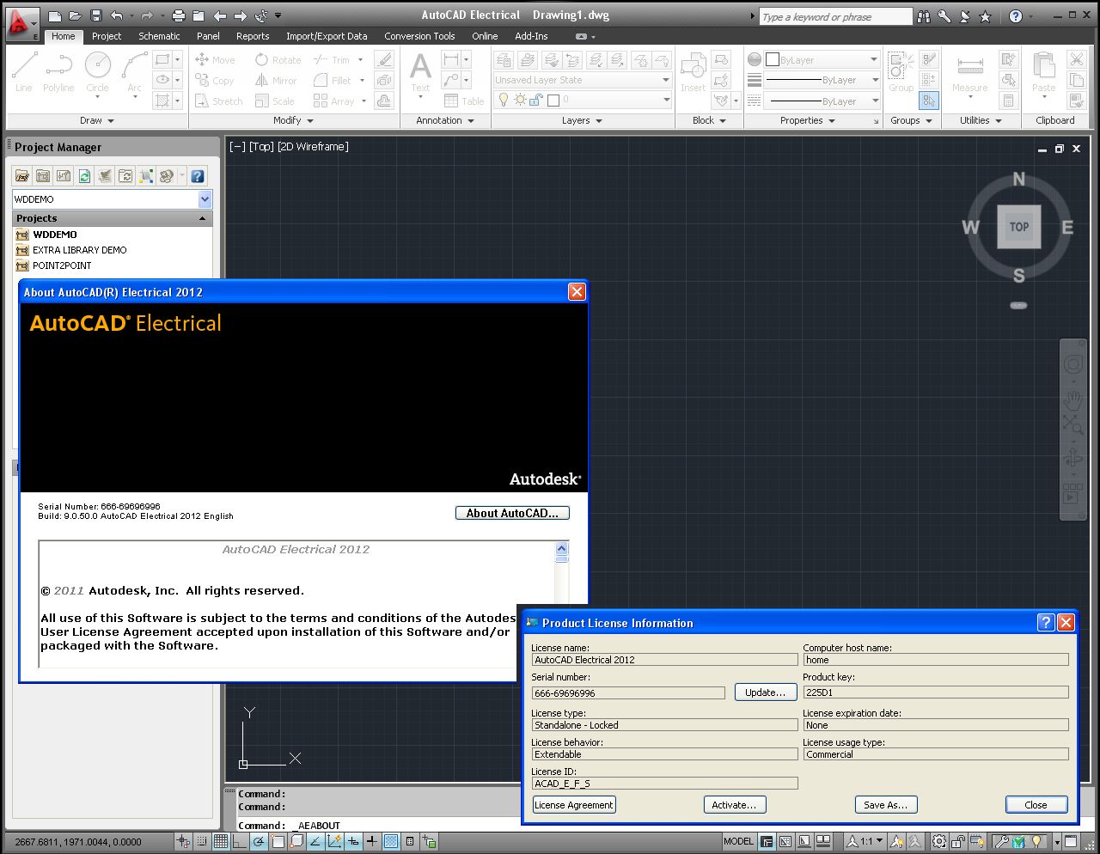The height and width of the screenshot is (854, 1100).
Task: Click the Copy tool in Modify panel
Action: pos(215,81)
